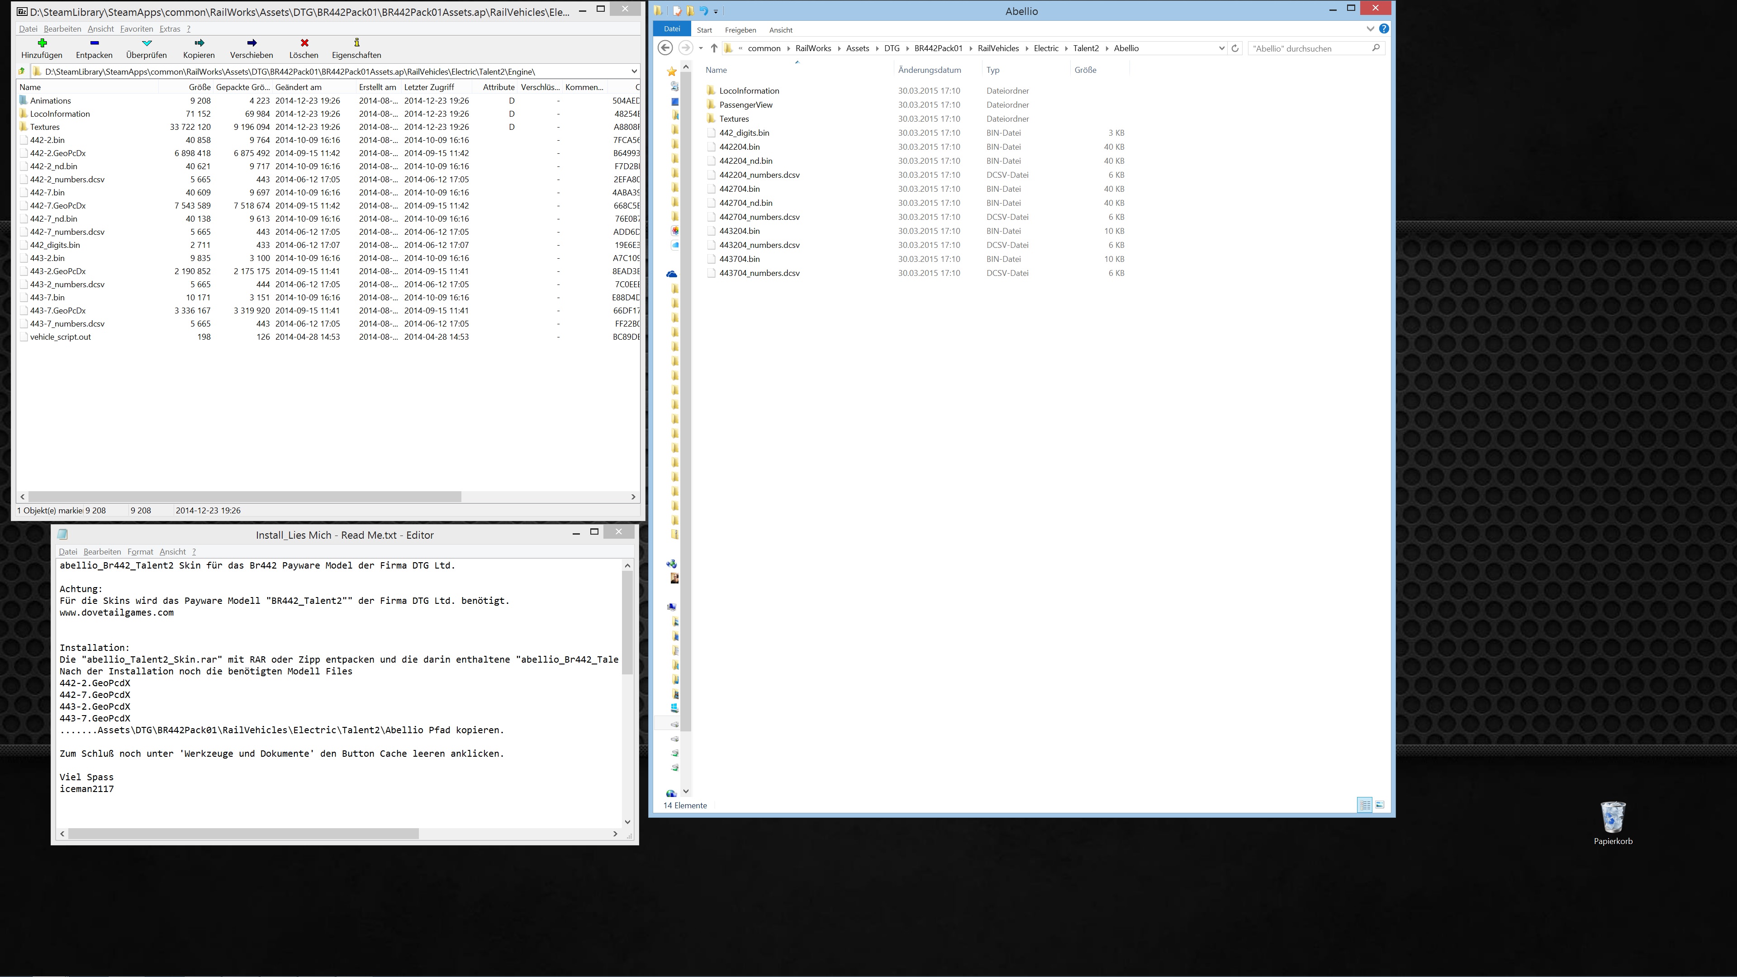1737x977 pixels.
Task: Click the Entpacken extract icon
Action: (x=94, y=43)
